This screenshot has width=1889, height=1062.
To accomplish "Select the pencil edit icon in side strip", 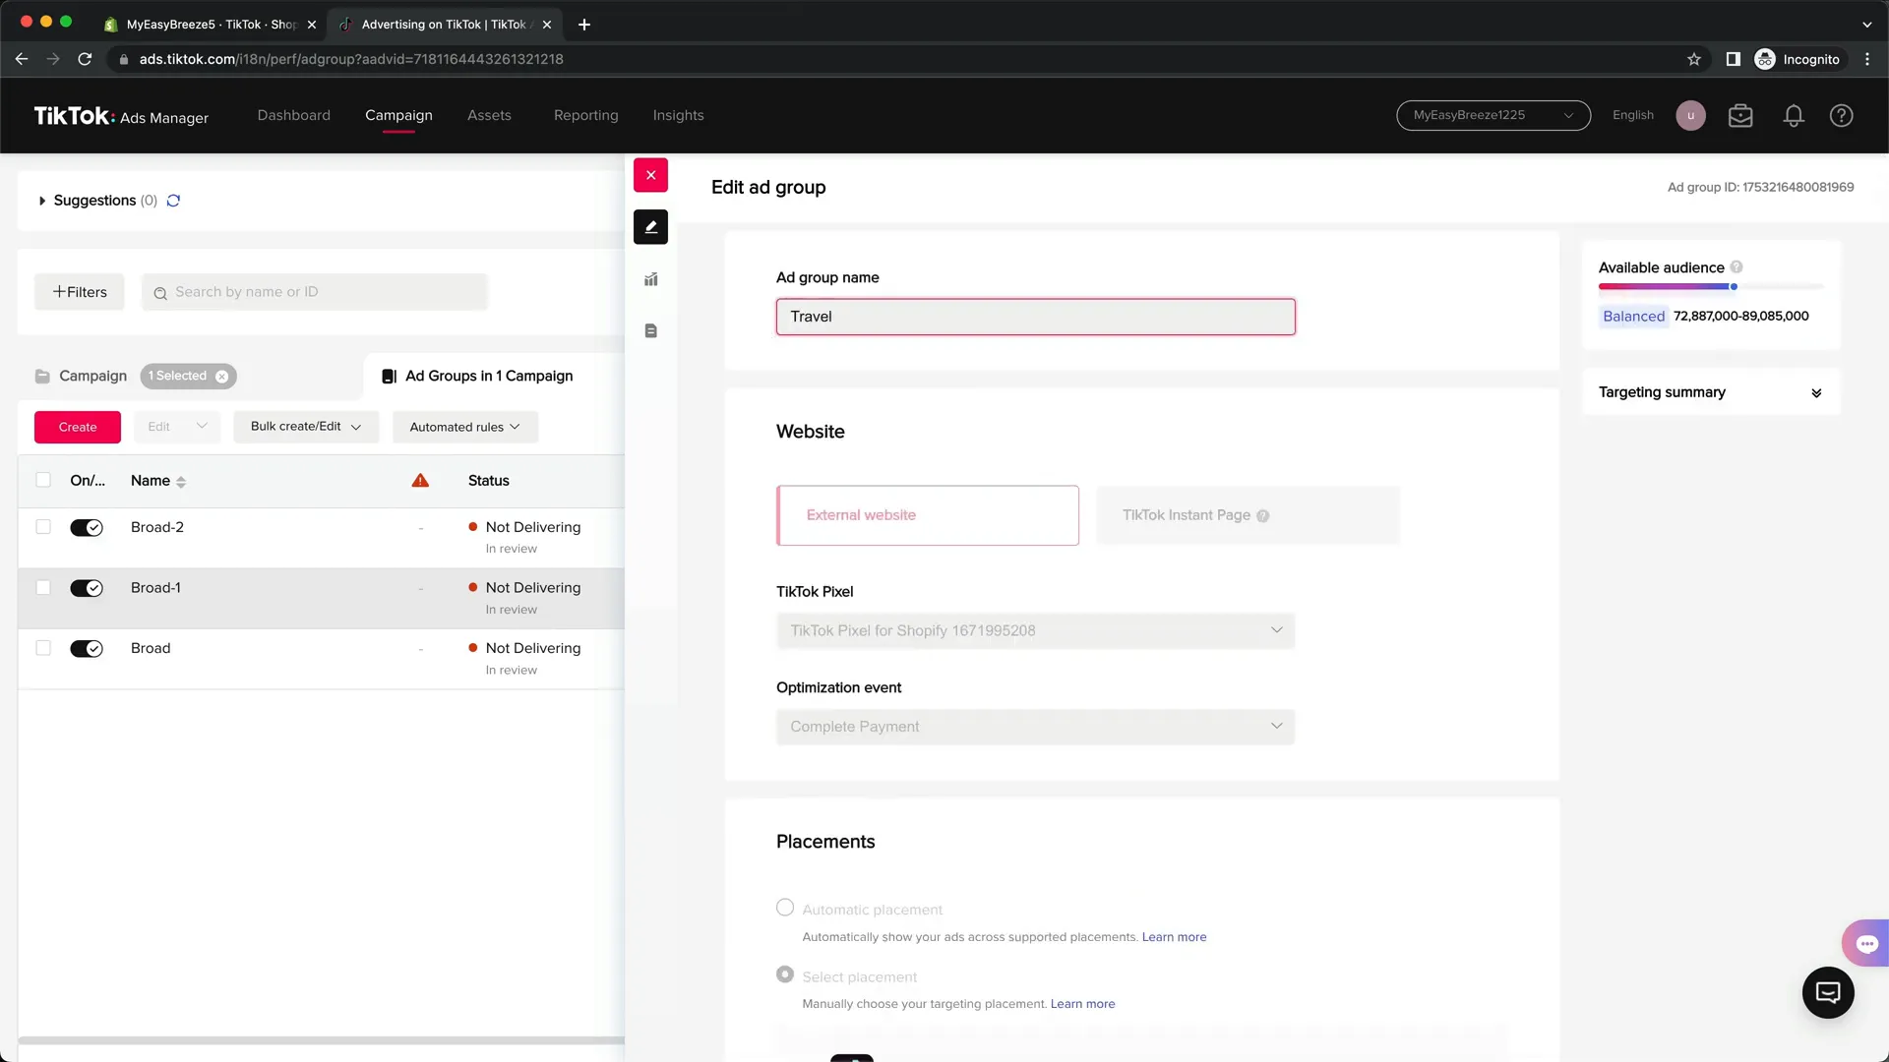I will [x=650, y=227].
